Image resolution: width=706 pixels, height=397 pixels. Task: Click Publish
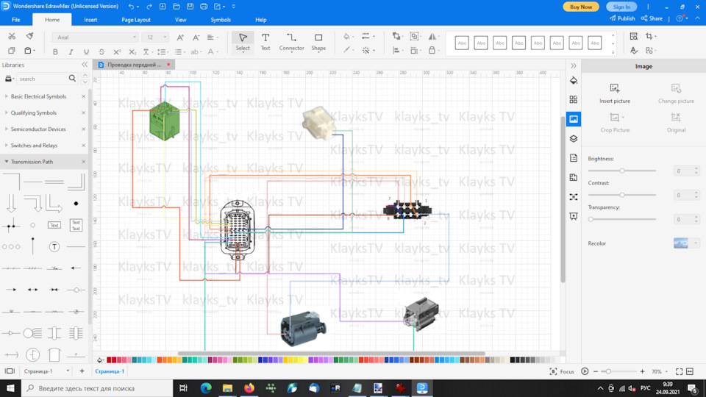click(622, 18)
